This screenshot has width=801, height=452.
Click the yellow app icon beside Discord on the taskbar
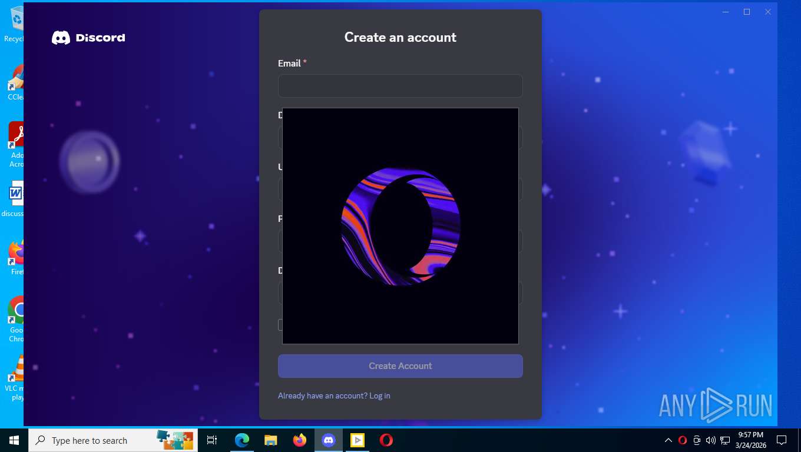point(358,440)
